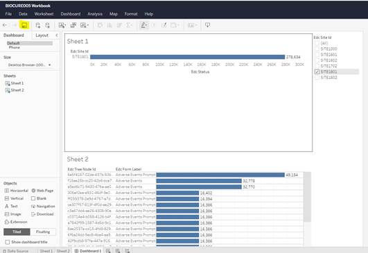Enable Show dashboard title checkbox
Screen dimensions: 368x253
(x=8, y=242)
